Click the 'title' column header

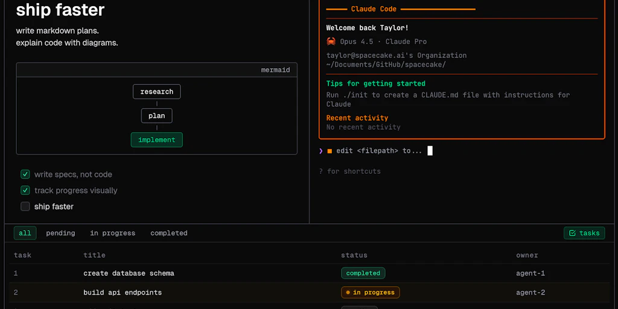[94, 255]
